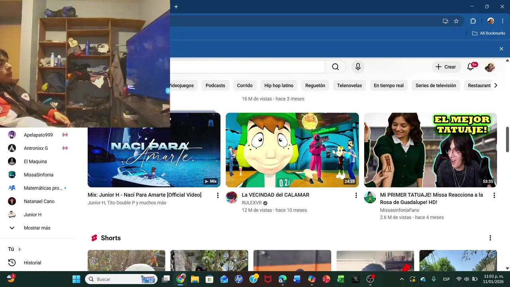Open Mi PRIMER TATUAJE video thumbnail
The image size is (510, 287).
[x=430, y=150]
